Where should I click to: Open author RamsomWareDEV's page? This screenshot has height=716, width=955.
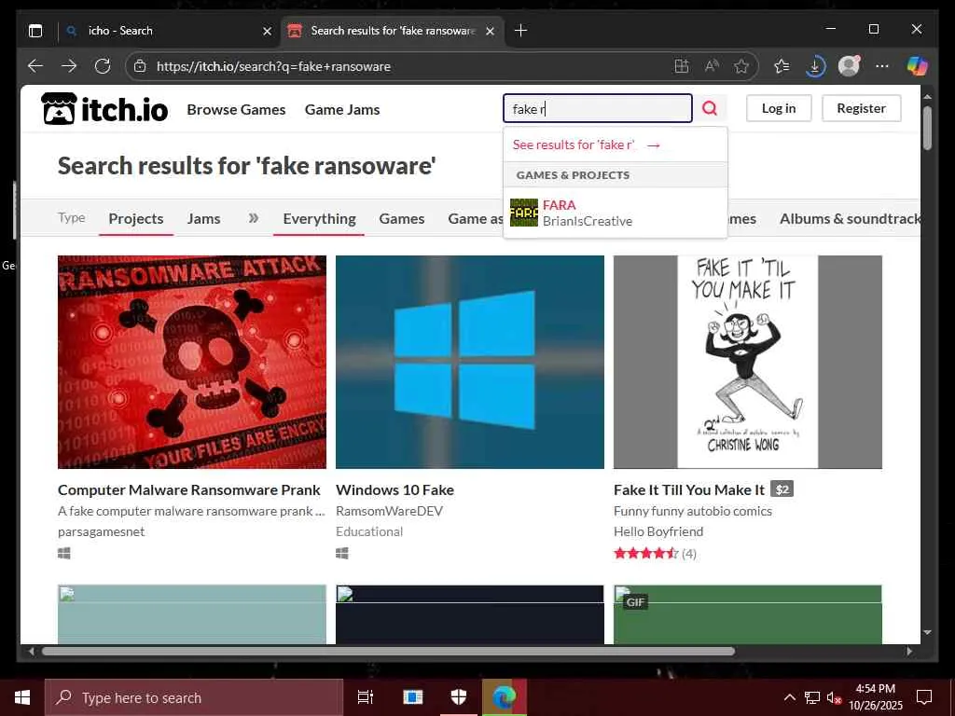click(x=389, y=511)
